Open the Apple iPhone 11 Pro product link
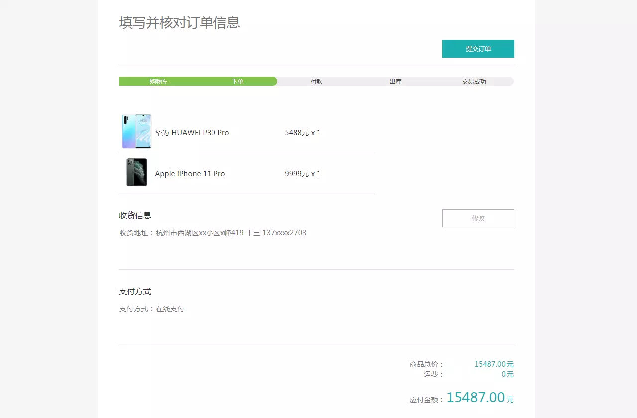This screenshot has height=418, width=637. click(190, 173)
